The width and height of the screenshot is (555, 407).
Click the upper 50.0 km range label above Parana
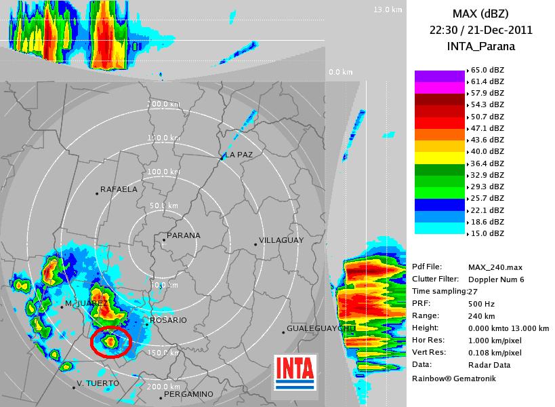(163, 206)
